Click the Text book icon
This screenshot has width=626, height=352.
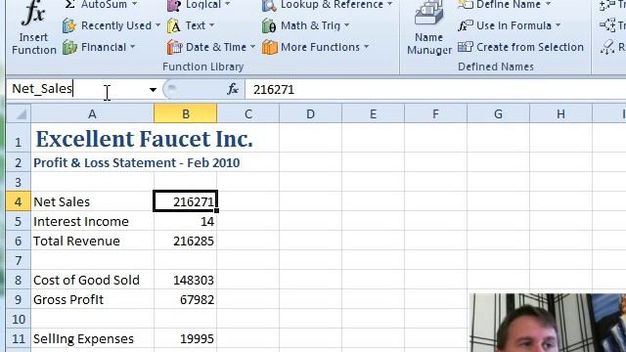point(174,26)
